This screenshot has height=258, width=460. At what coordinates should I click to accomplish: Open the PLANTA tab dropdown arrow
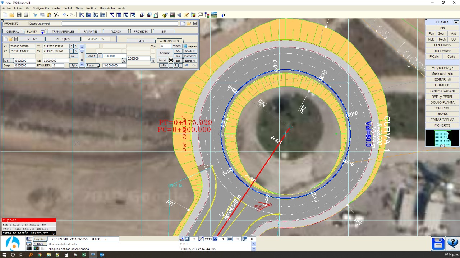pos(42,32)
